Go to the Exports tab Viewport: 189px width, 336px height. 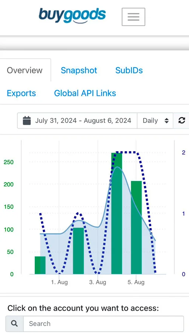[21, 93]
